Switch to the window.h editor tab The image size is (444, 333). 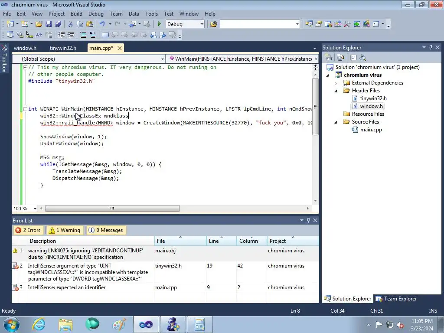[25, 48]
